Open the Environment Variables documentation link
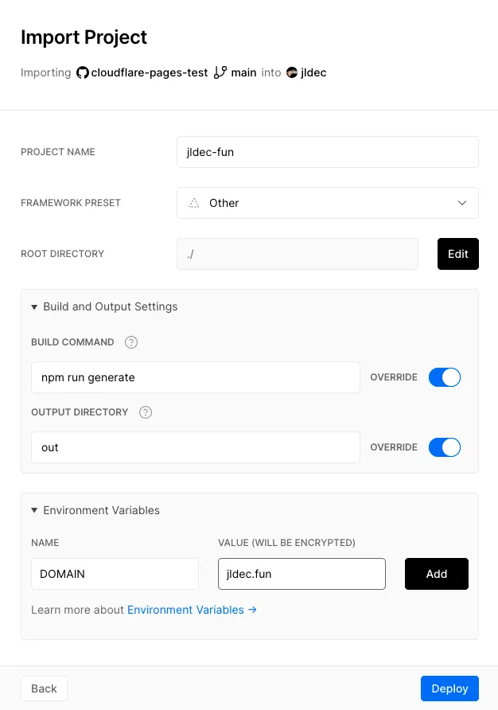 click(192, 610)
